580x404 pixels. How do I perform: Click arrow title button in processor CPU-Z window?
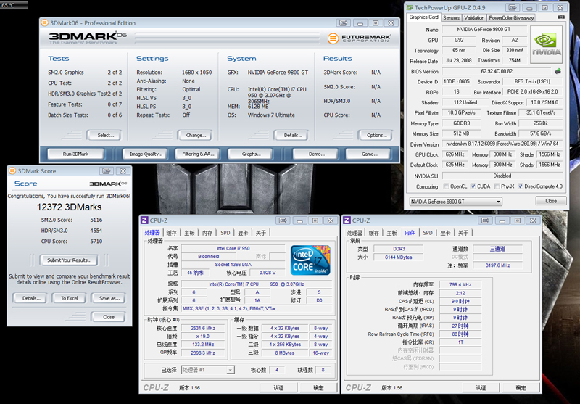(283, 220)
